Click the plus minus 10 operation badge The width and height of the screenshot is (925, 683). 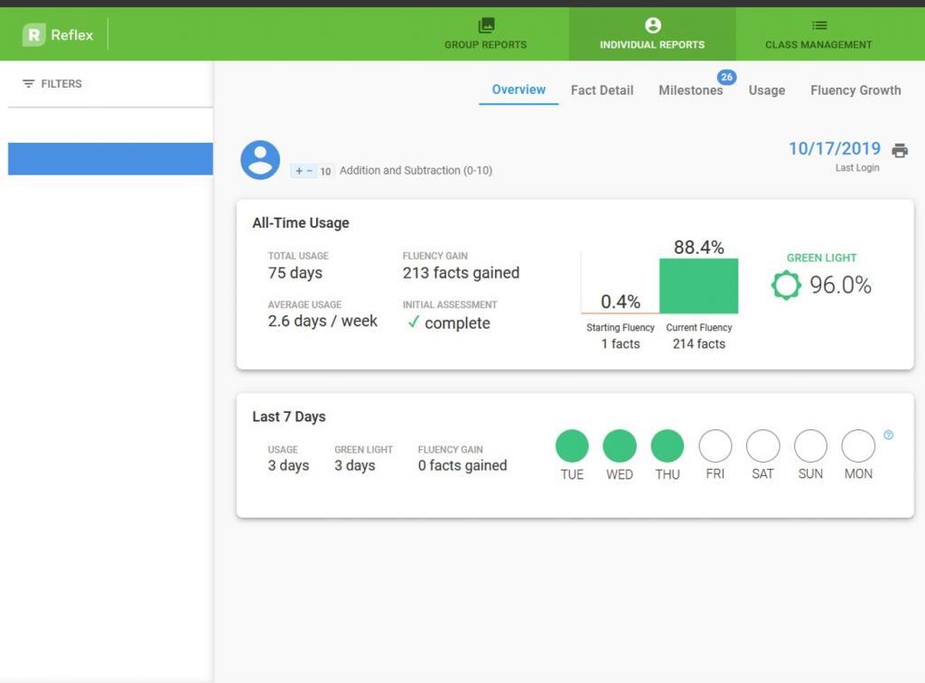click(x=312, y=171)
